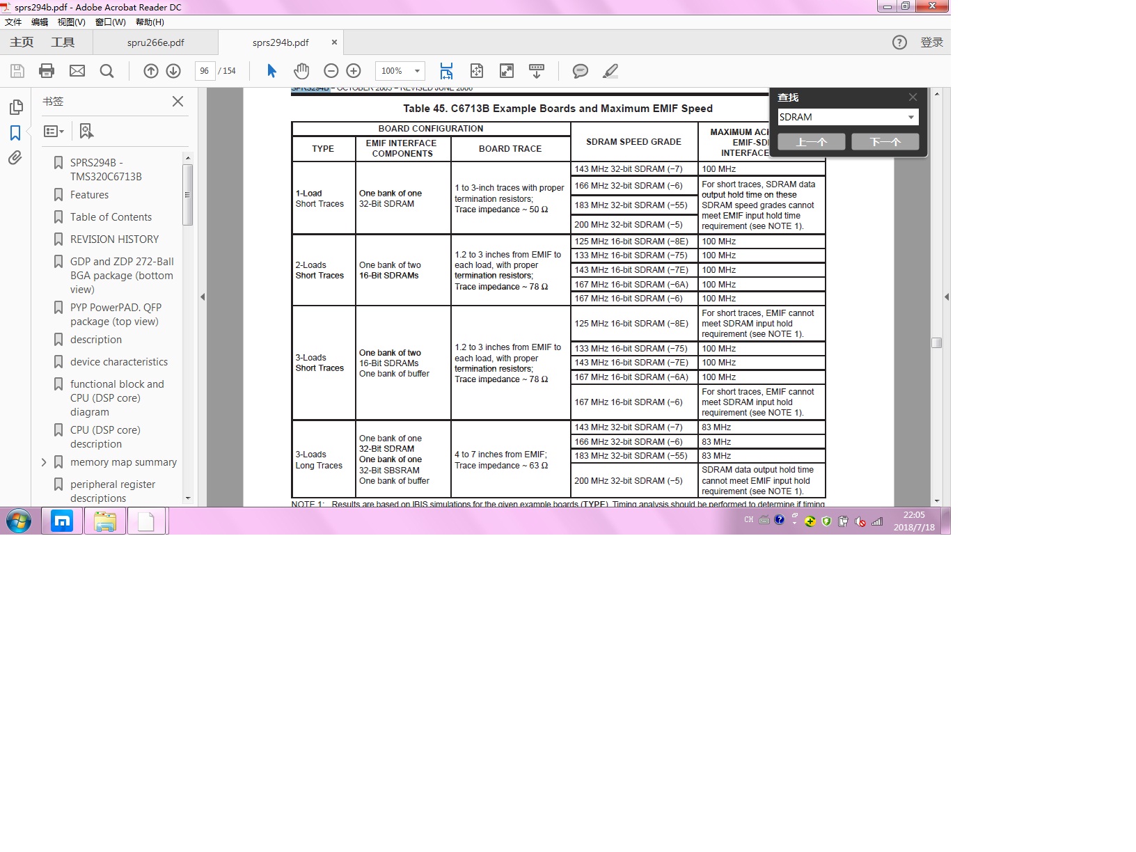Close the sprs294b.pdf tab
Screen dimensions: 1136x852
tap(334, 42)
